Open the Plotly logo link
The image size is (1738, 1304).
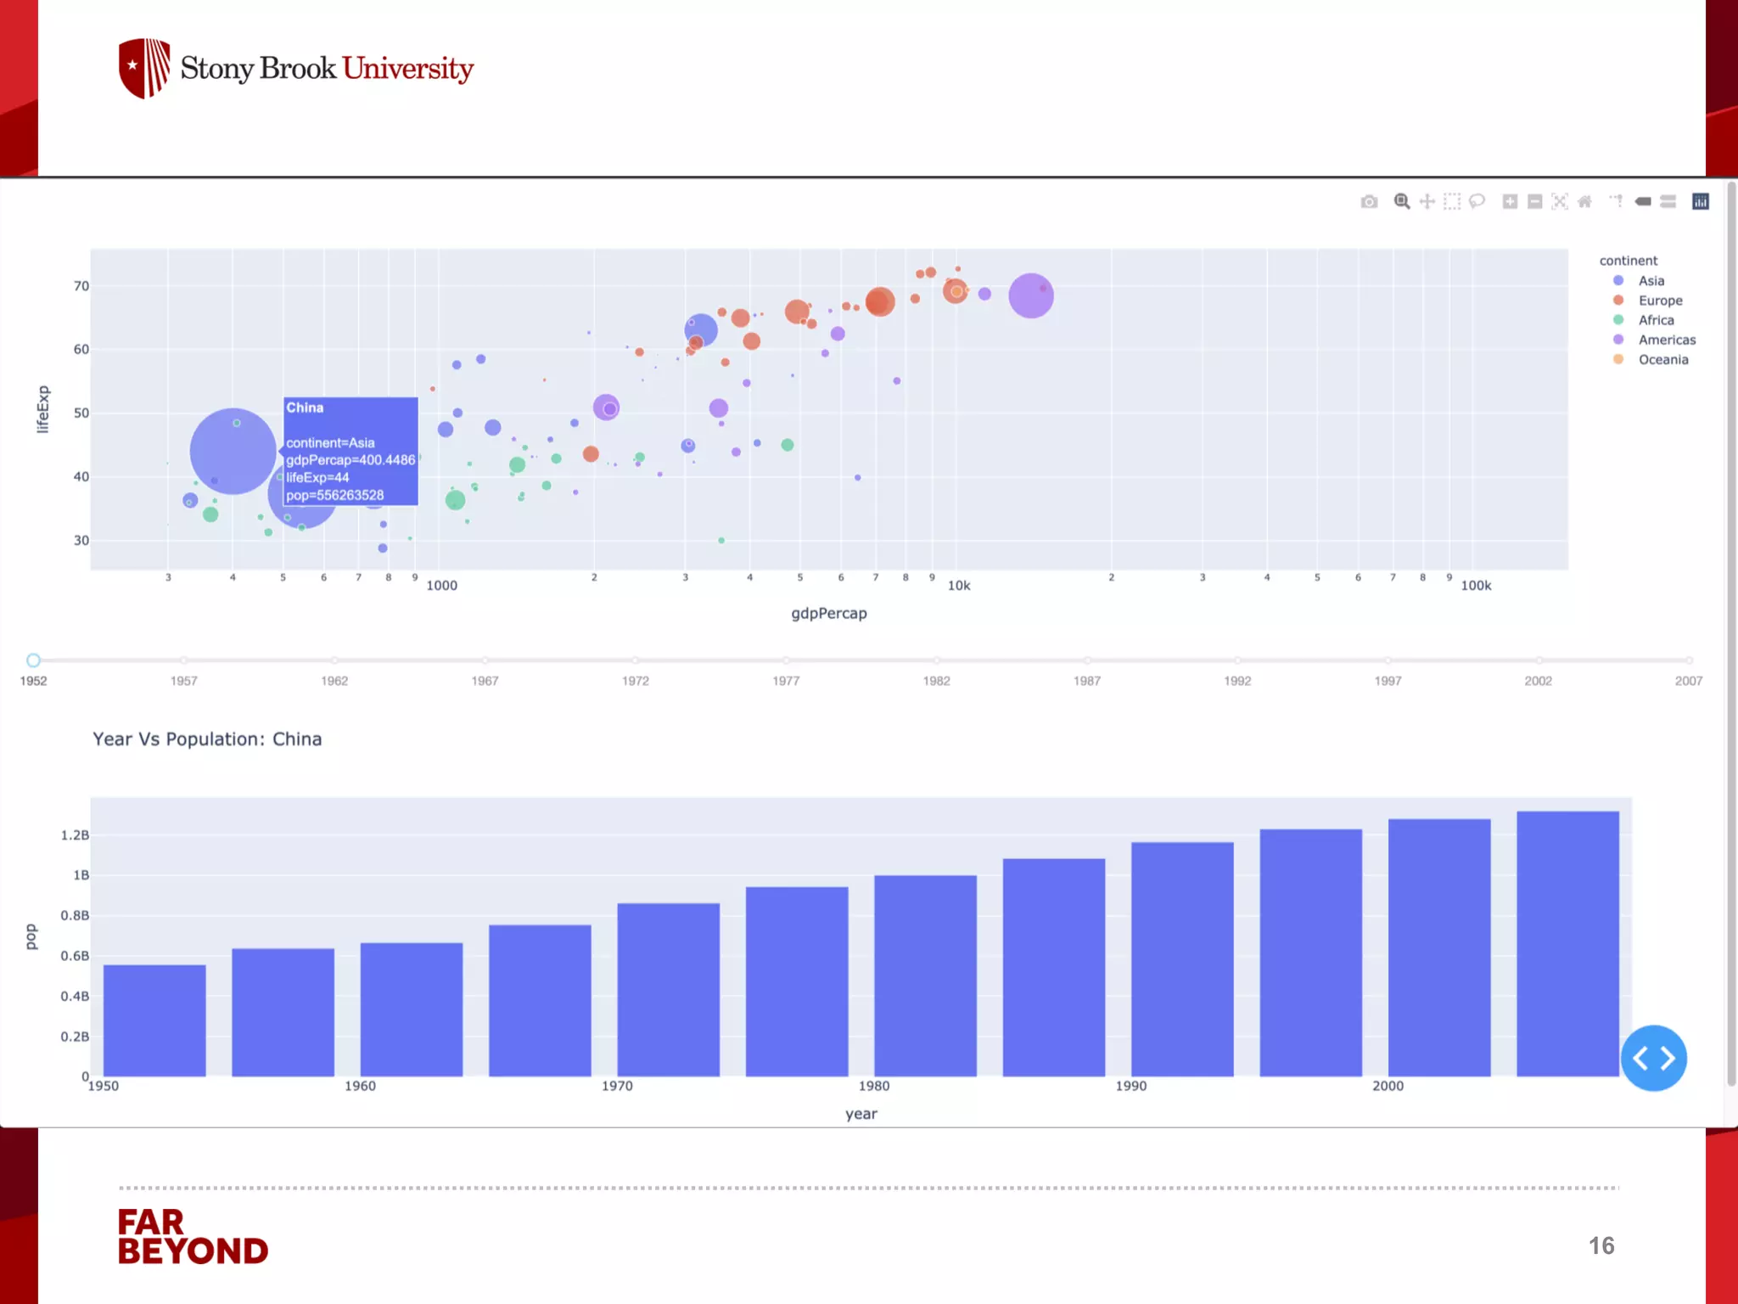pyautogui.click(x=1701, y=201)
